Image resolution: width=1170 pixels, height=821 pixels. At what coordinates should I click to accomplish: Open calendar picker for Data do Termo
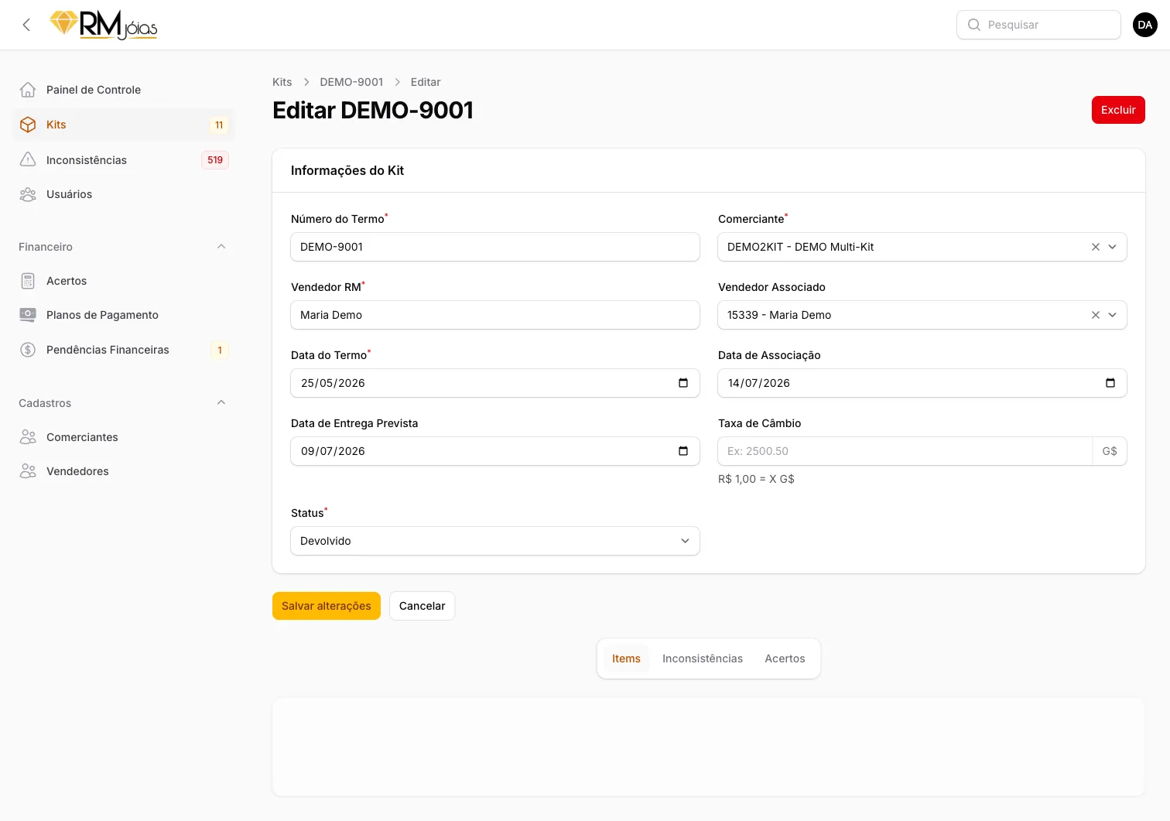click(x=683, y=383)
